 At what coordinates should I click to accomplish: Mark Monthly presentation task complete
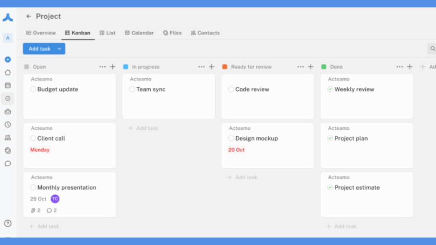point(33,188)
